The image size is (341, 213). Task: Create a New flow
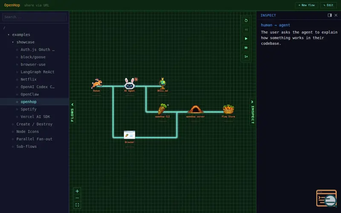click(306, 5)
